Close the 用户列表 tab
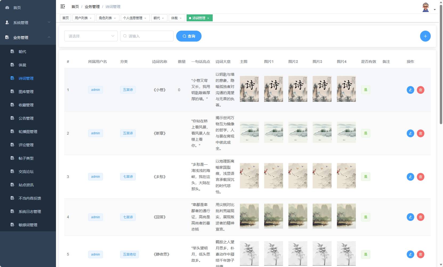443x267 pixels. pos(91,18)
